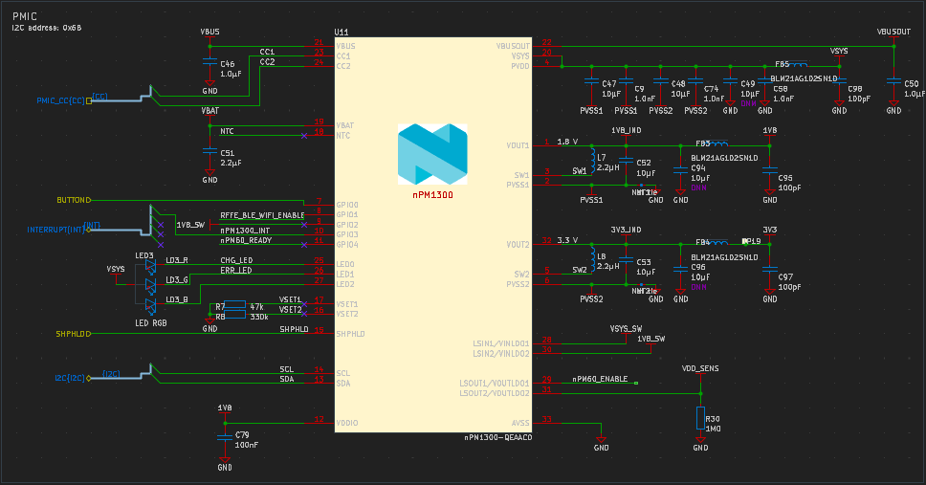The image size is (926, 485).
Task: Click the nPM1300_INT net label
Action: click(x=245, y=231)
